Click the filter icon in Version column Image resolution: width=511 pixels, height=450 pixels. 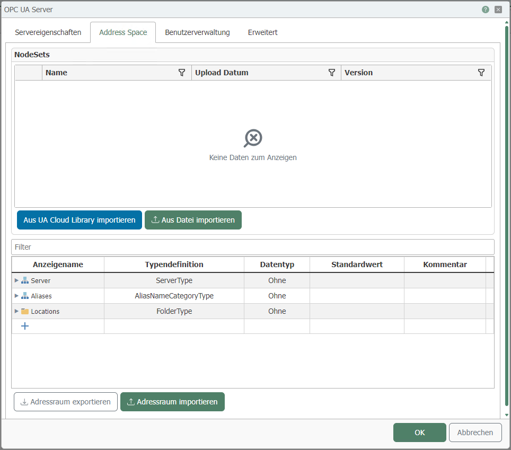[481, 73]
